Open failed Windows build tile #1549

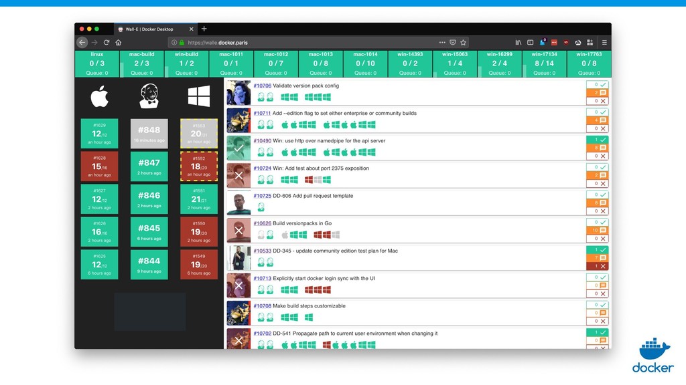(199, 265)
